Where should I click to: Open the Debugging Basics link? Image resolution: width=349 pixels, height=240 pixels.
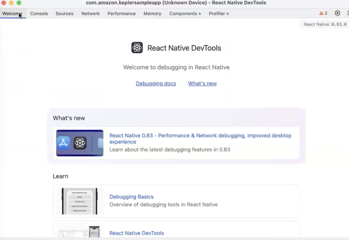[131, 197]
